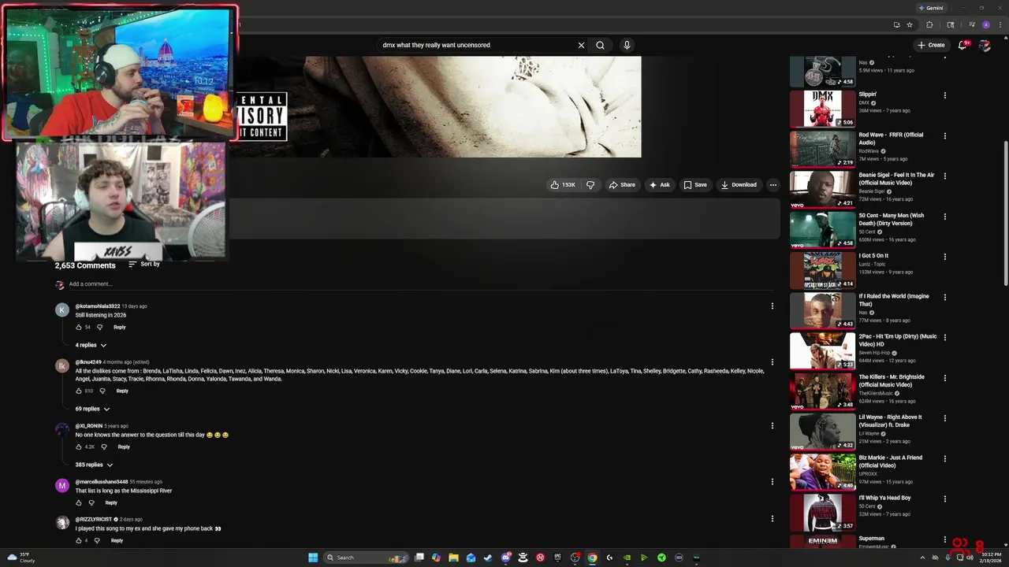
Task: Expand 4 replies under kotamohlala3322
Action: tap(91, 345)
